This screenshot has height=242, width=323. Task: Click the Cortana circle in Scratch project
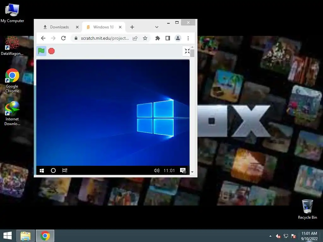click(53, 170)
